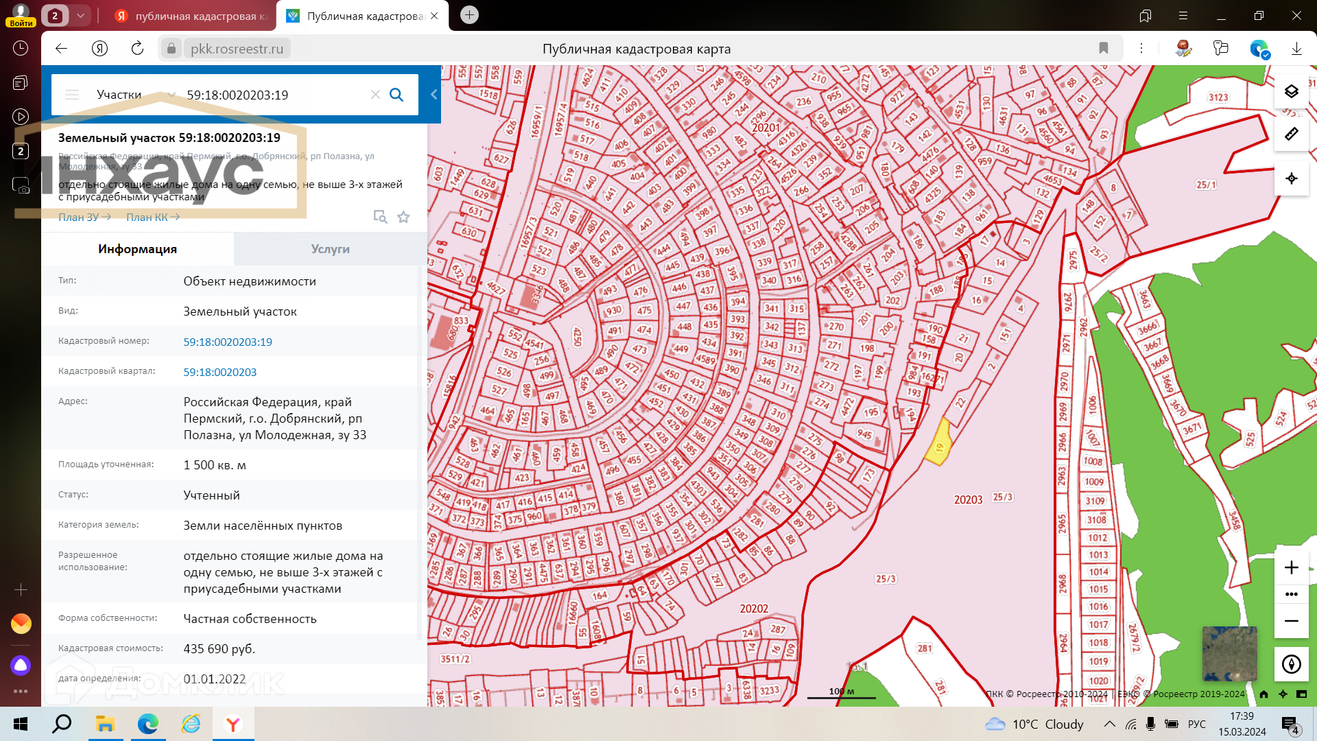Open Microsoft Edge from the taskbar
The height and width of the screenshot is (741, 1317).
point(147,724)
